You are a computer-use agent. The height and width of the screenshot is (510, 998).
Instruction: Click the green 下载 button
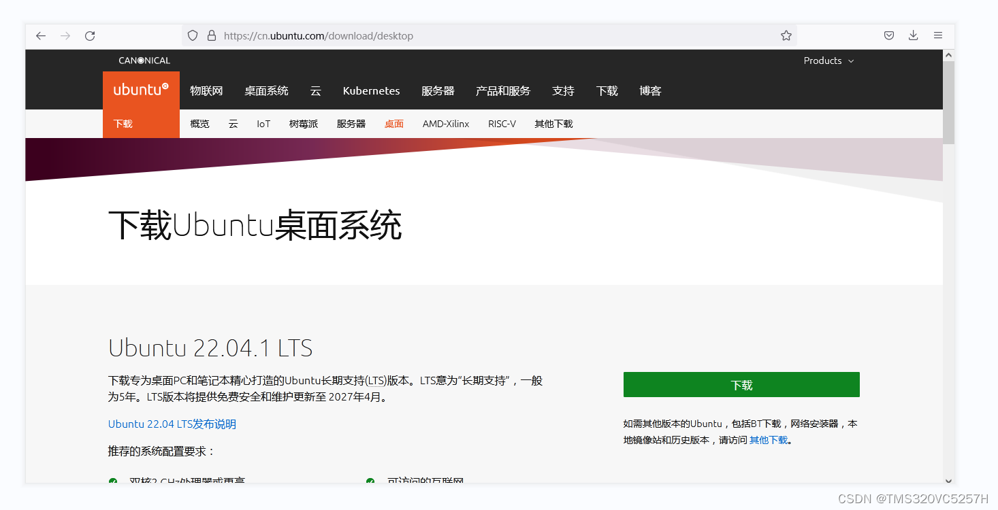click(x=741, y=385)
